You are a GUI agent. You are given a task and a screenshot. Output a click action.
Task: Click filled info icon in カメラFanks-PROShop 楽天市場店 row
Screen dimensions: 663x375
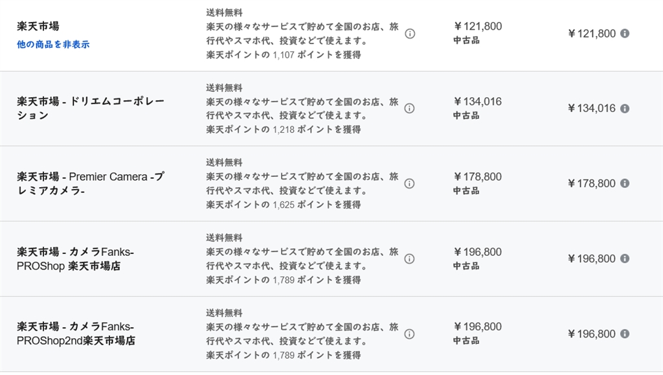[x=625, y=258]
